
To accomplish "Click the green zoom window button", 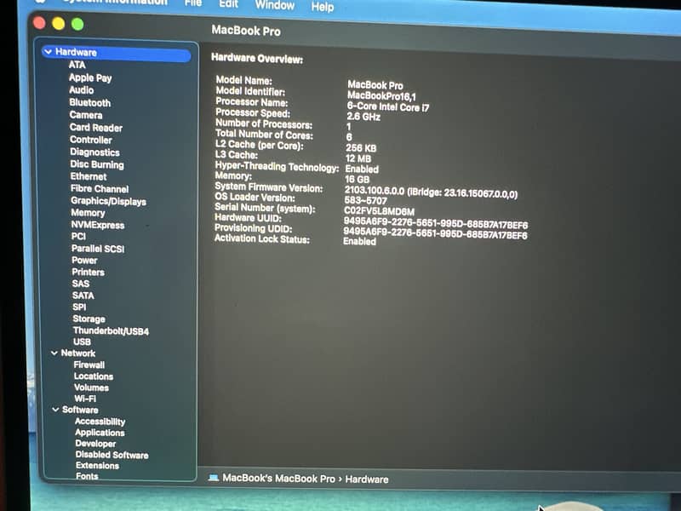I will point(77,24).
